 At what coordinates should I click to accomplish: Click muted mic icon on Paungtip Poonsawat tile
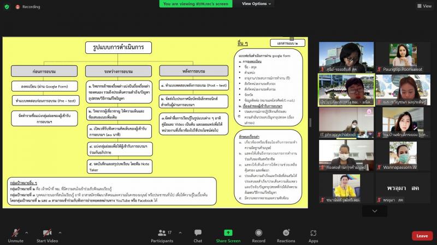point(379,69)
